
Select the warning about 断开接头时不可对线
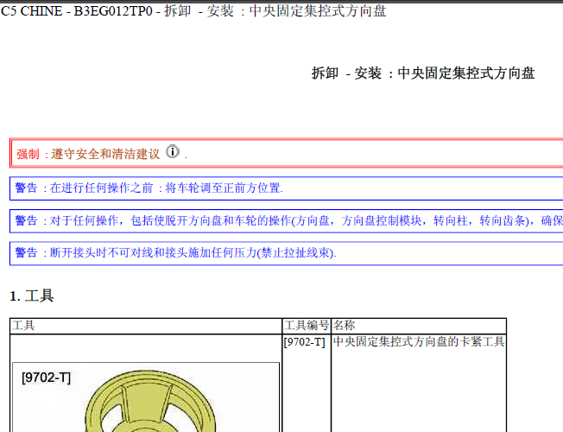(x=286, y=253)
